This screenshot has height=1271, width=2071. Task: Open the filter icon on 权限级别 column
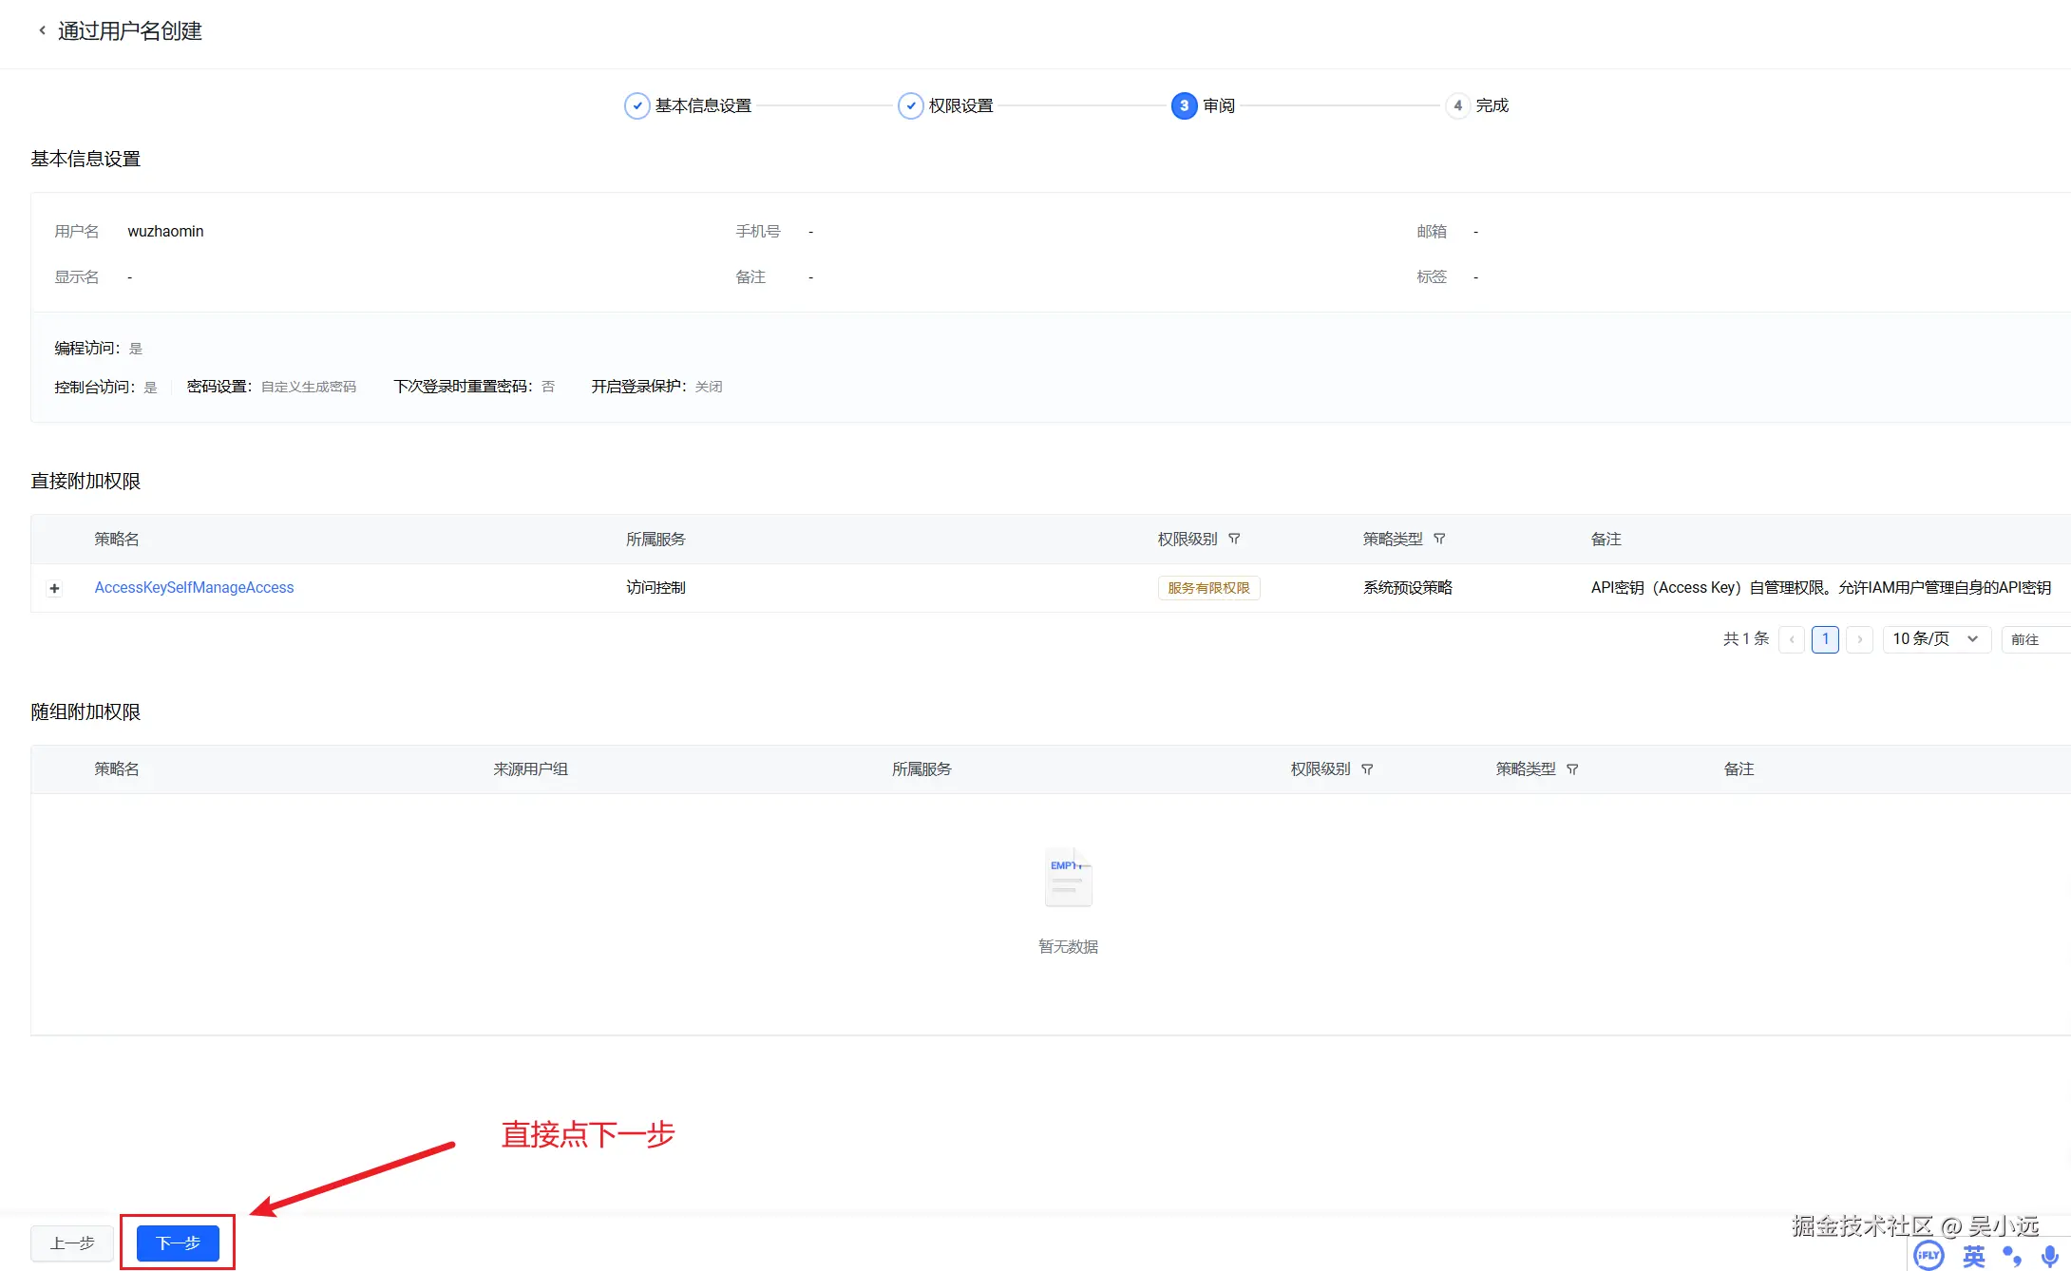[x=1236, y=539]
